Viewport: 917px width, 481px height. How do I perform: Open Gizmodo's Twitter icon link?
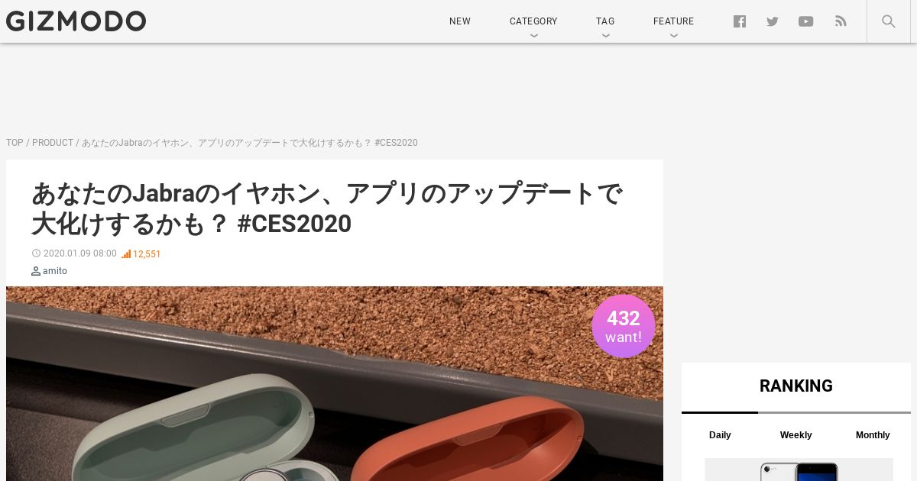pyautogui.click(x=773, y=21)
